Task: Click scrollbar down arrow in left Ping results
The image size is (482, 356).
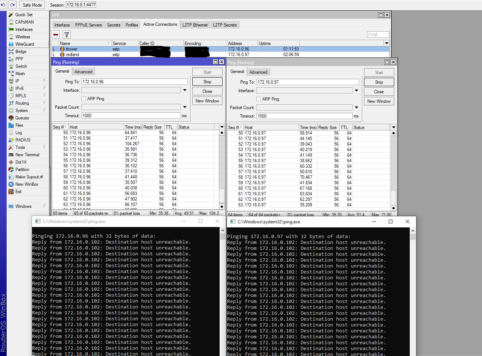Action: [221, 206]
